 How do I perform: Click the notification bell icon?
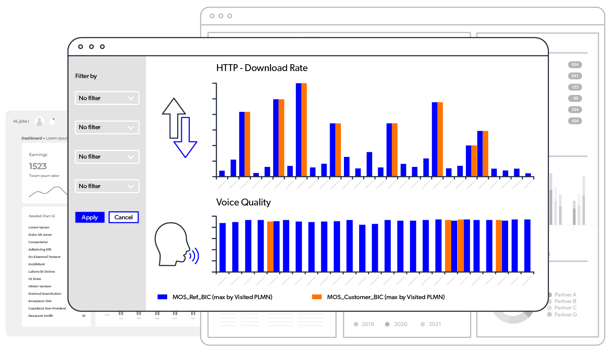(52, 121)
